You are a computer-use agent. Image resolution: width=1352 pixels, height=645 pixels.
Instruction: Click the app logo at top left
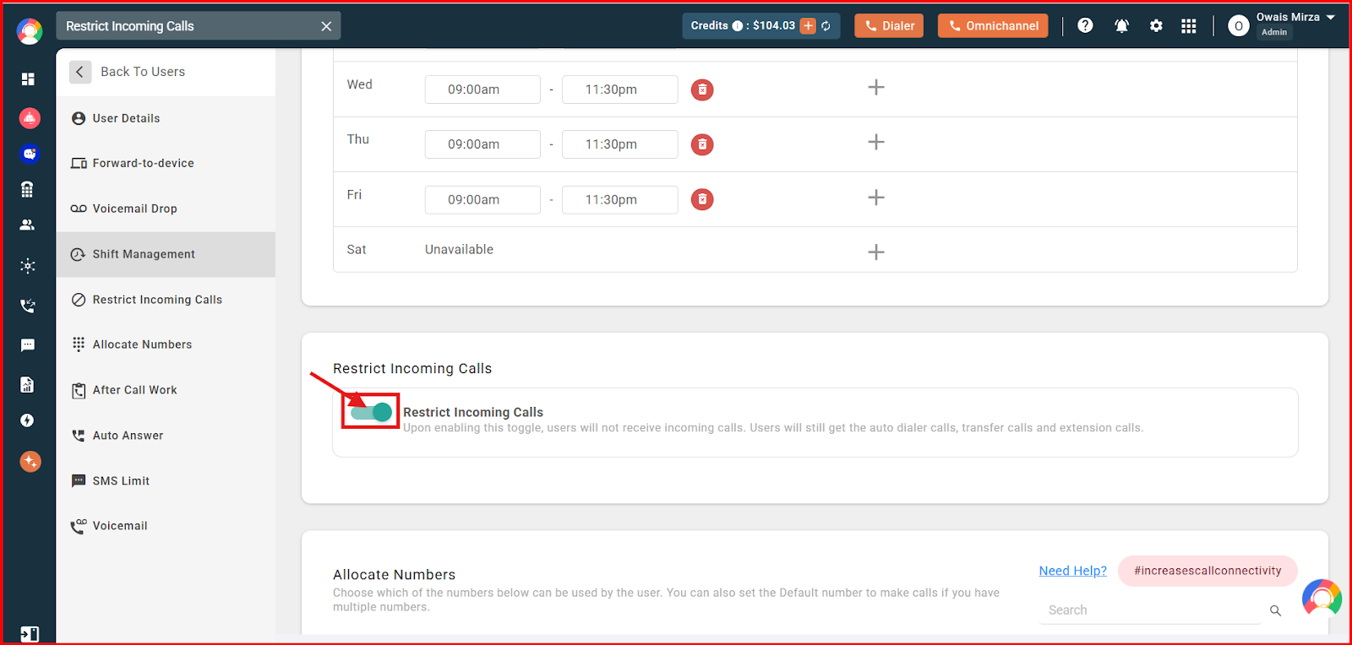[x=30, y=31]
